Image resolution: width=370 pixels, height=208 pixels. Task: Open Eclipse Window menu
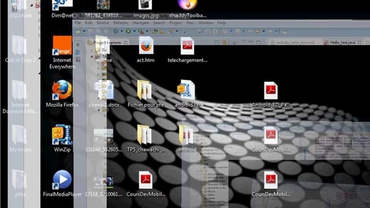(206, 23)
